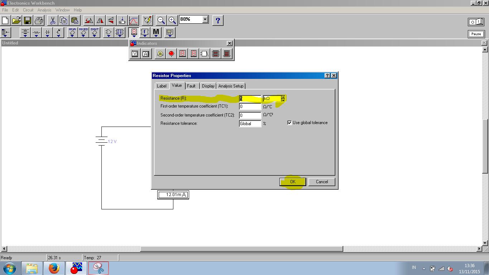Create subcircuit toolbar icon
This screenshot has height=275, width=489.
pos(122,20)
